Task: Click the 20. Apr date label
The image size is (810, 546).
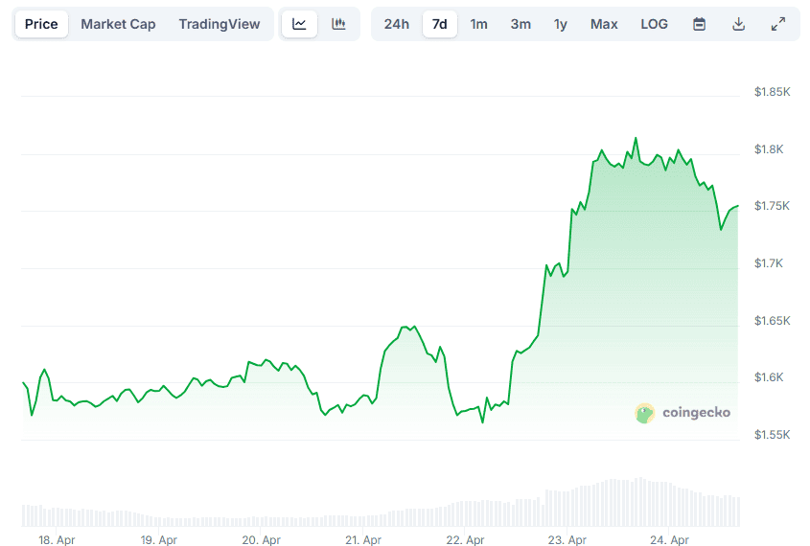Action: (261, 540)
